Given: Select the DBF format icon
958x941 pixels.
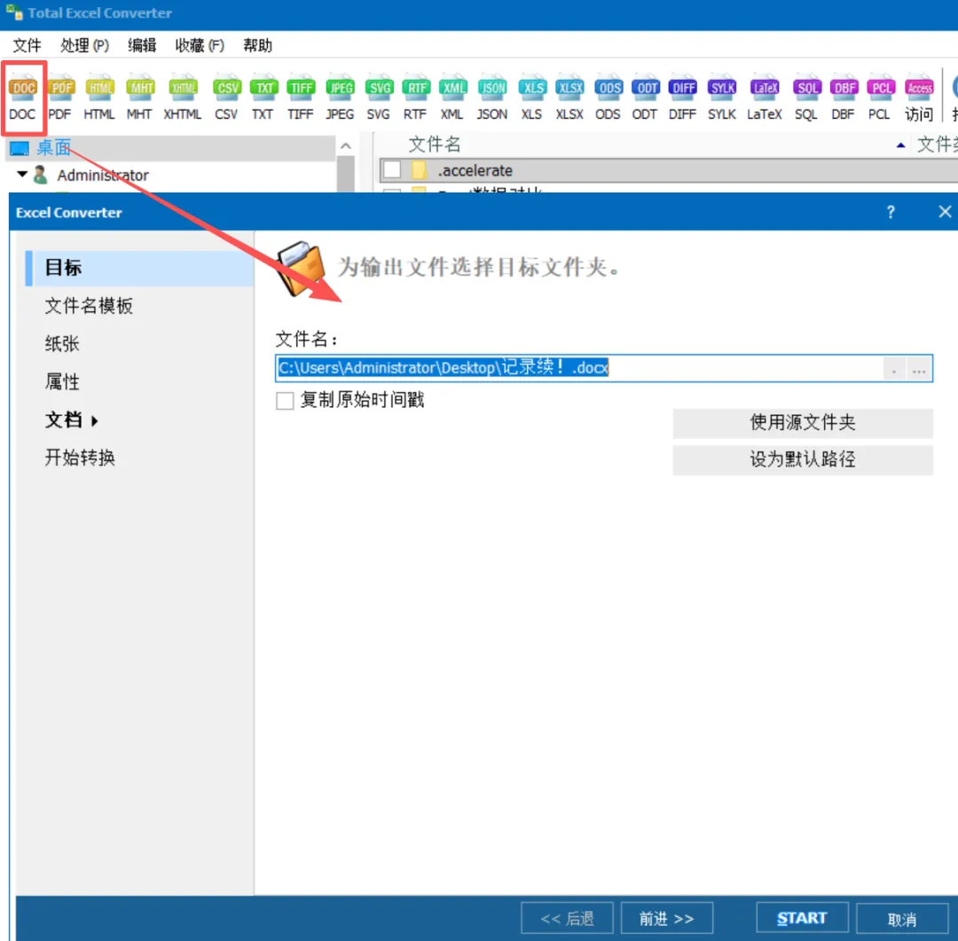Looking at the screenshot, I should pos(844,98).
